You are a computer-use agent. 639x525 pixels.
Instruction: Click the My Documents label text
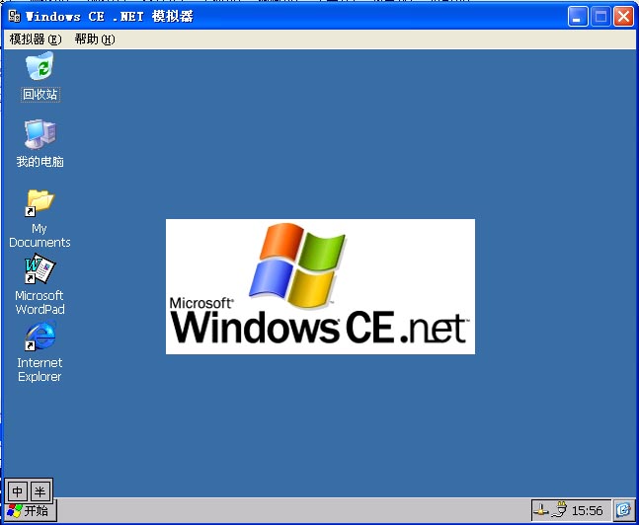40,236
